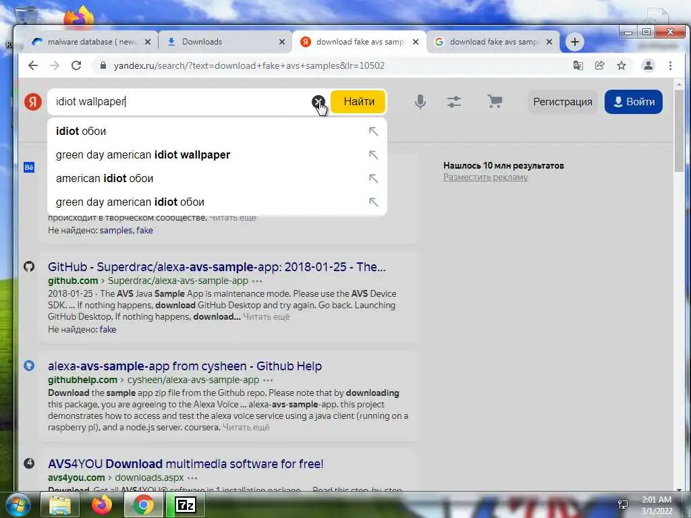The image size is (691, 518).
Task: Click Читать ещё under GitHub Superdrac snippet
Action: pos(266,317)
